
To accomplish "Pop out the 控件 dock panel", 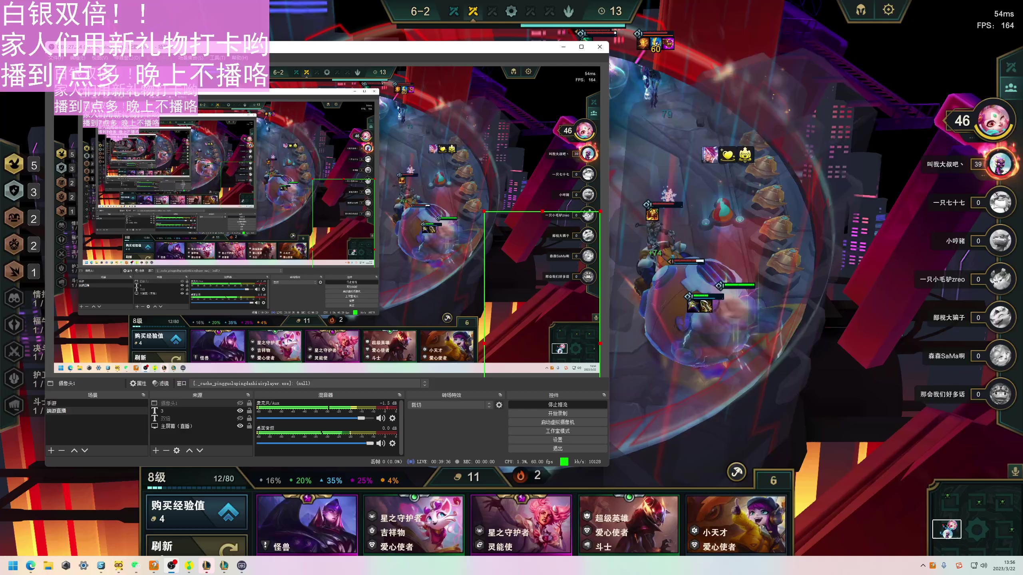I will coord(604,395).
